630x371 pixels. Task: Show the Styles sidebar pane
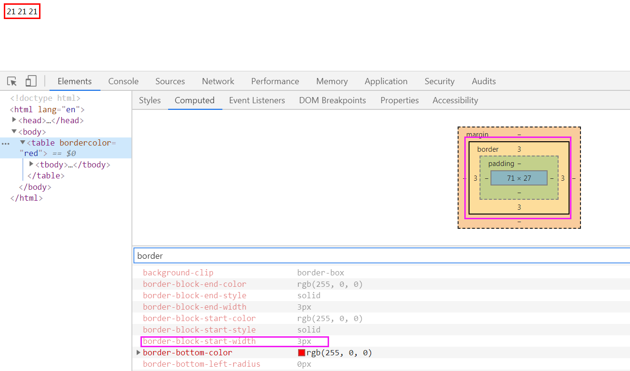point(150,100)
